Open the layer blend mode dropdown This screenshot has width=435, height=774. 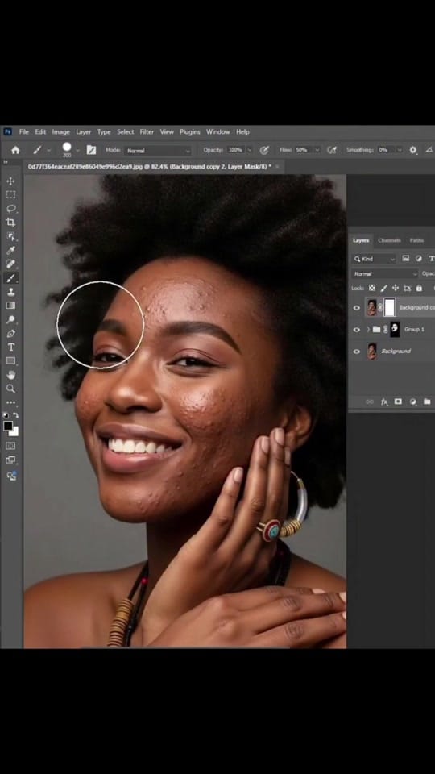click(x=385, y=273)
